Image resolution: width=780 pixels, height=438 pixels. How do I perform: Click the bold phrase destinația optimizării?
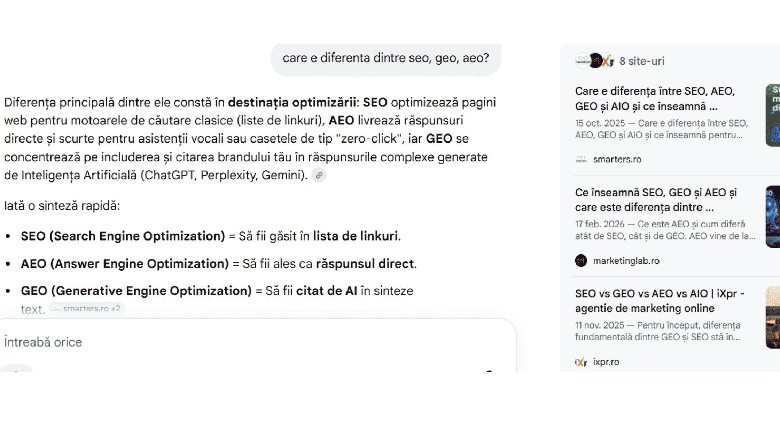tap(292, 103)
